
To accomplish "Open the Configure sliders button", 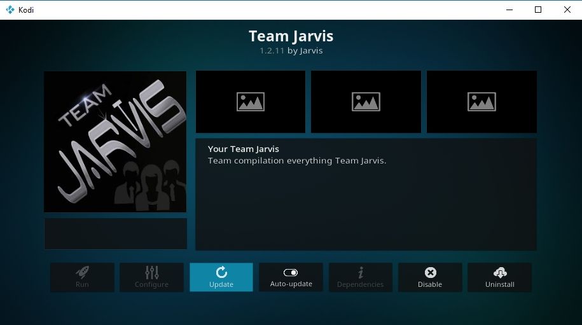I will click(x=151, y=277).
